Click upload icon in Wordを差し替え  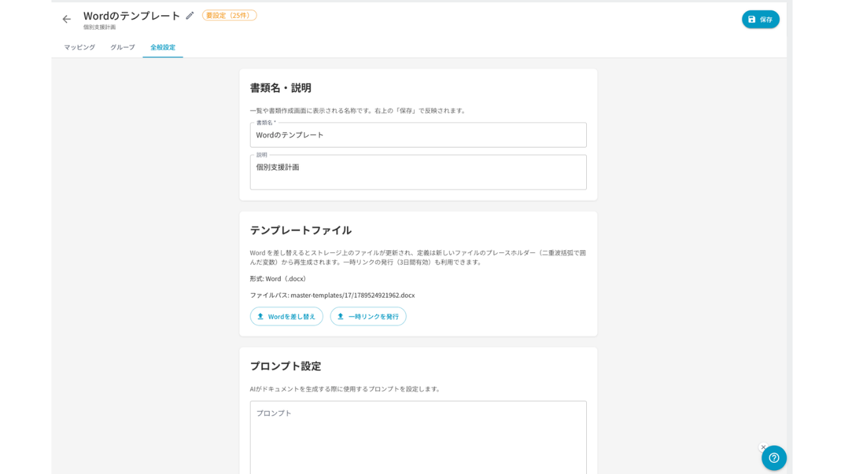(260, 317)
